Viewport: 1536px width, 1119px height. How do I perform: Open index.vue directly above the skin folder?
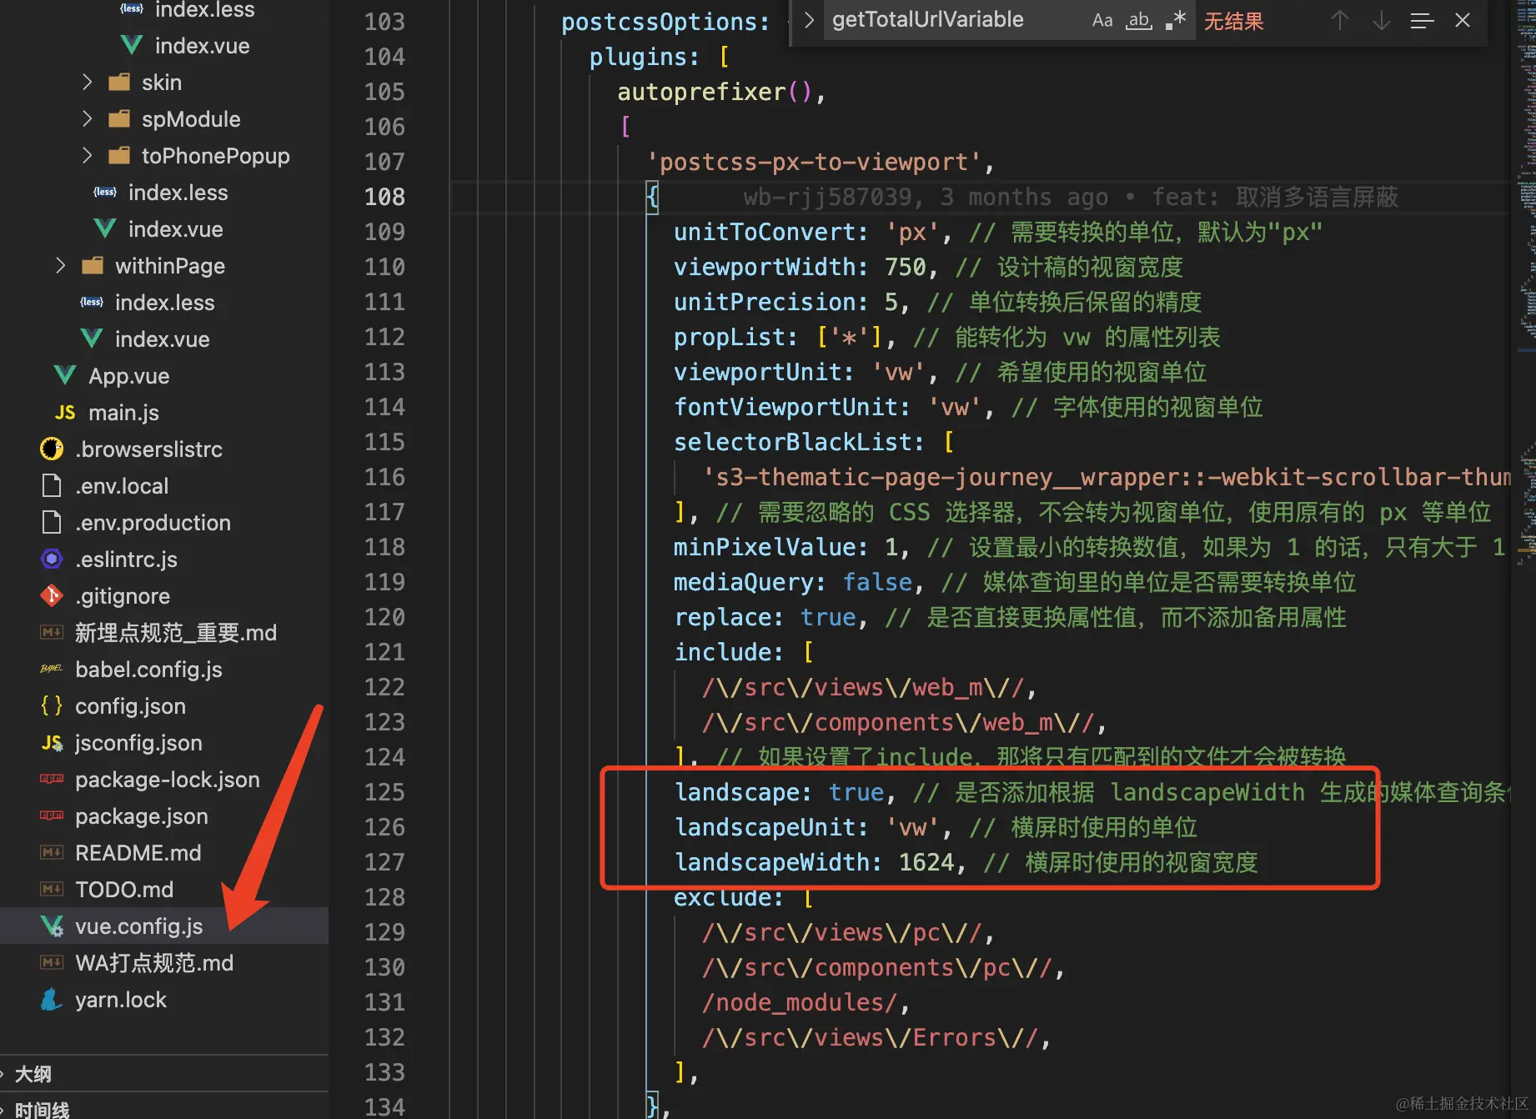202,45
